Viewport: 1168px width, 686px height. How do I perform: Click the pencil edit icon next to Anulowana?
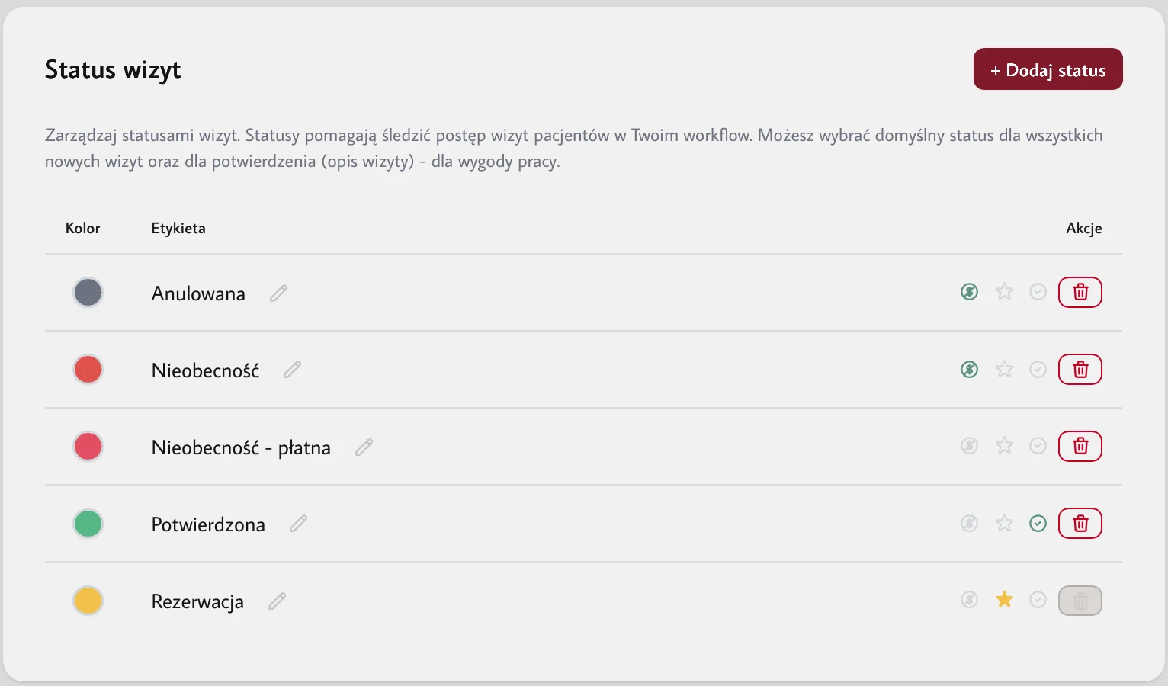279,293
